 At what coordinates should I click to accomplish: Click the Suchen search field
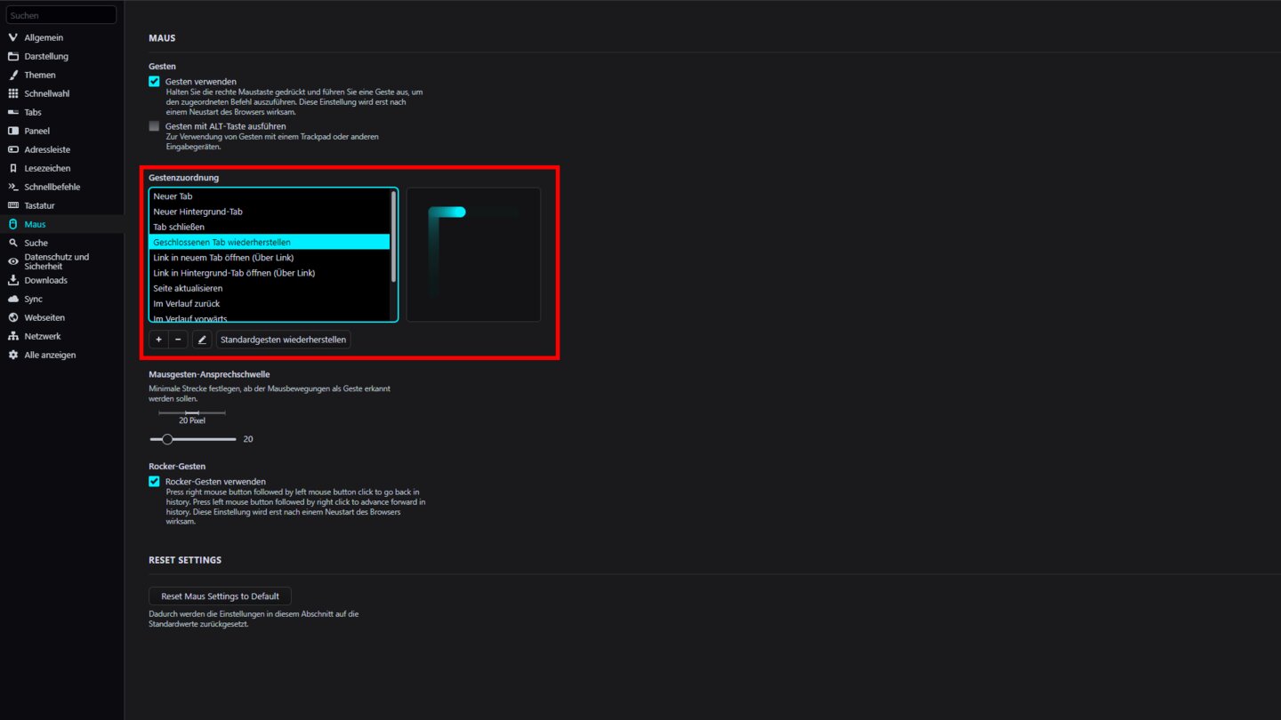point(61,15)
